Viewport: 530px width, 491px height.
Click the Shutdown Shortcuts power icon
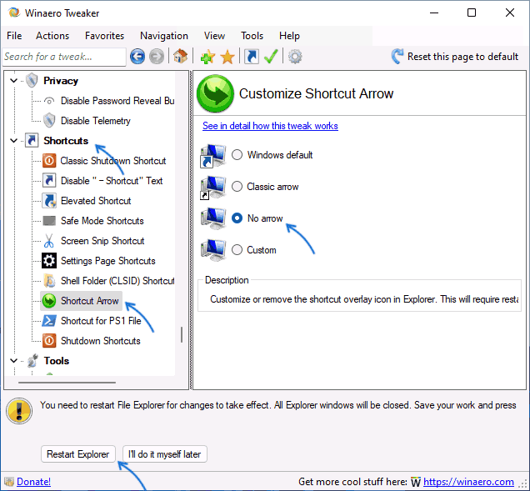[x=49, y=340]
